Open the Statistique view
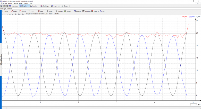 coord(45,6)
